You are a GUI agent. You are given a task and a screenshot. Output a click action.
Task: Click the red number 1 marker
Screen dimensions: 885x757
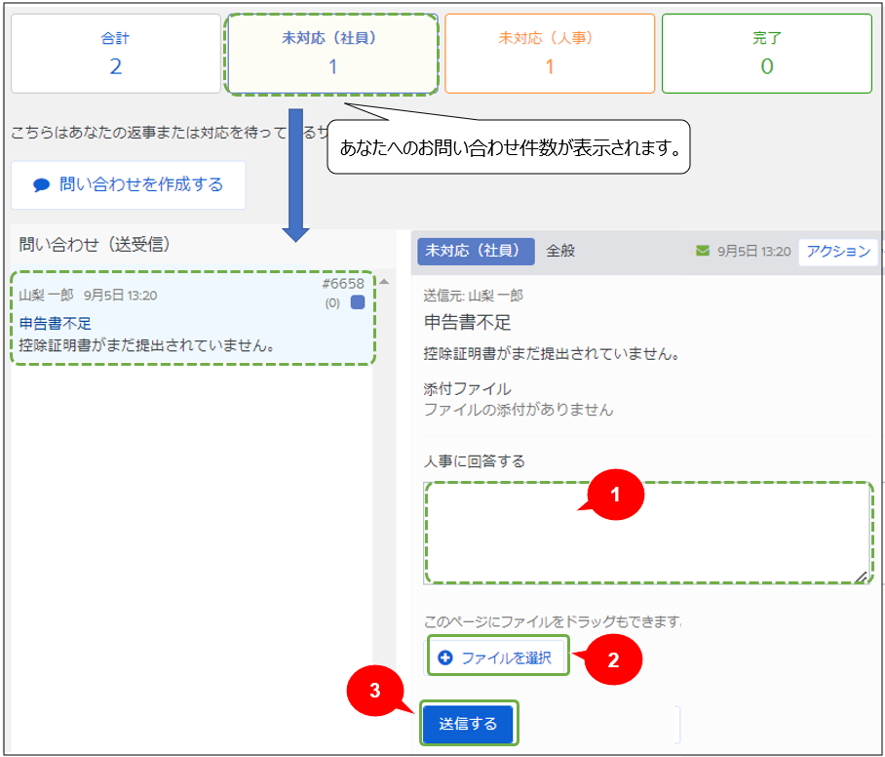pos(614,495)
